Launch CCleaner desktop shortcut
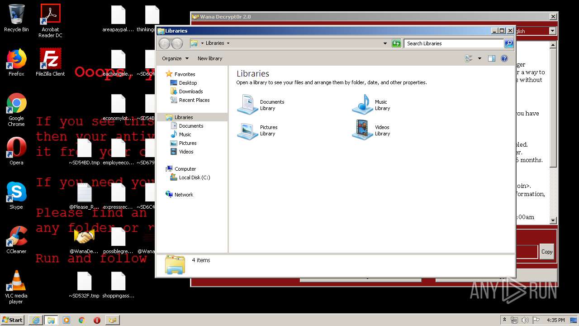The height and width of the screenshot is (326, 579). tap(16, 240)
